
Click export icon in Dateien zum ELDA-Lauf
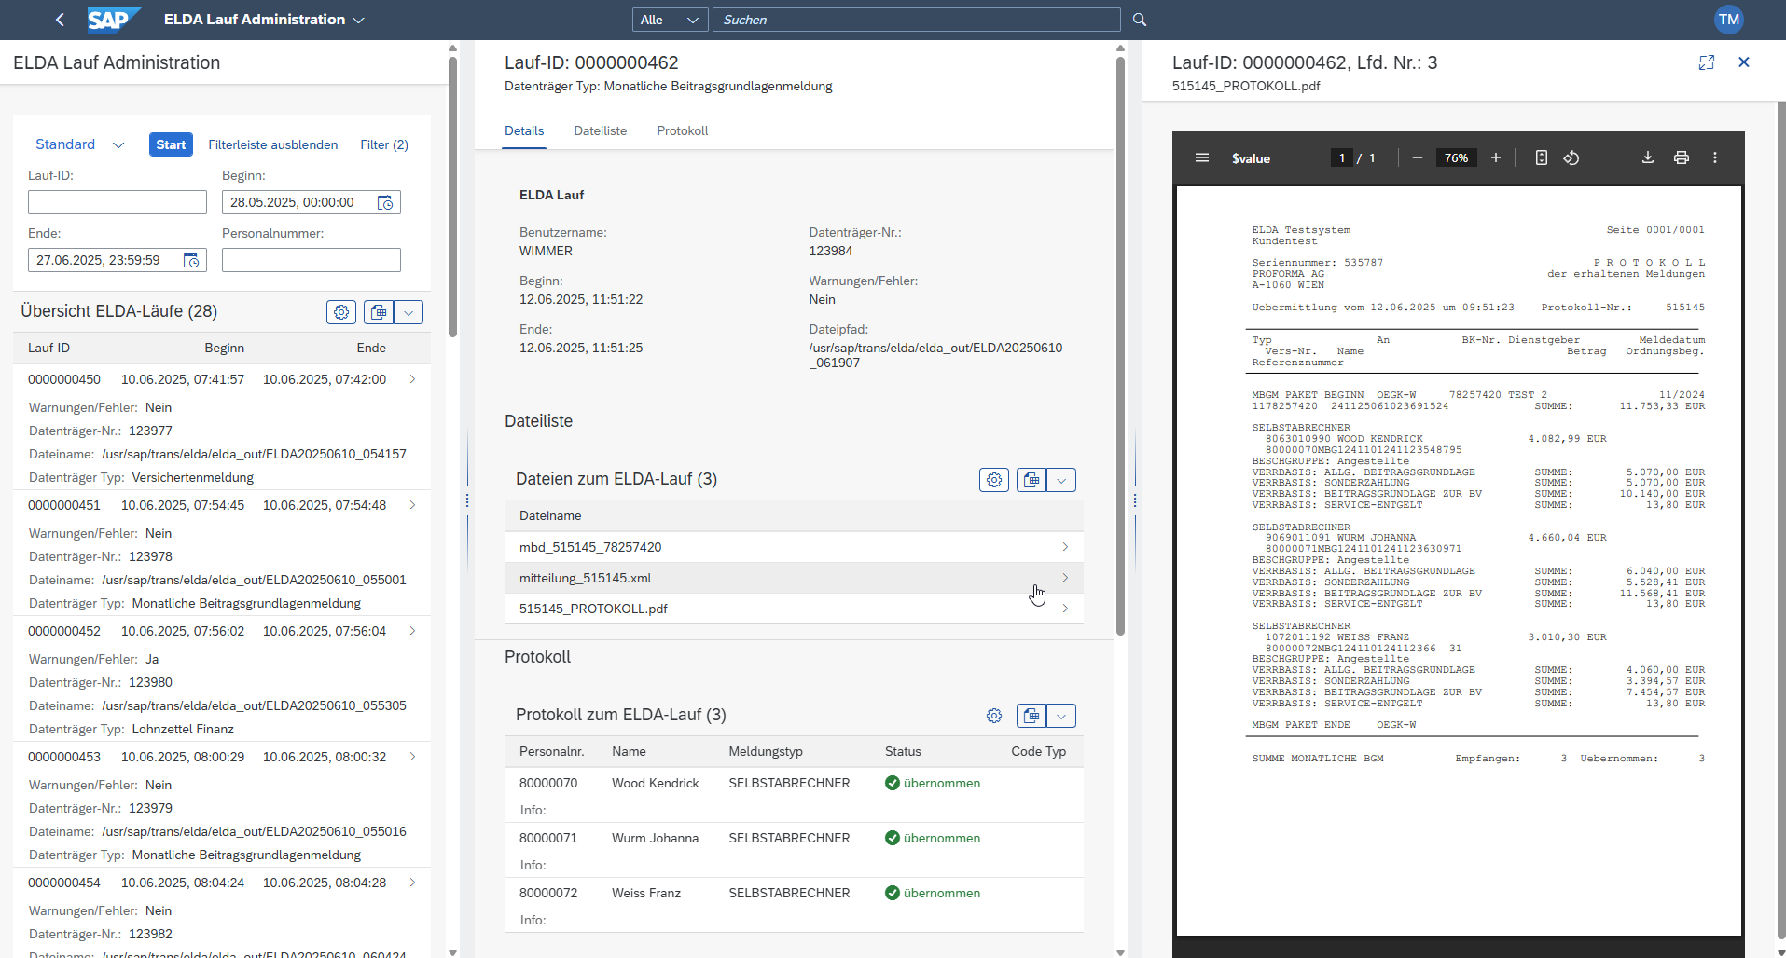[x=1031, y=480]
